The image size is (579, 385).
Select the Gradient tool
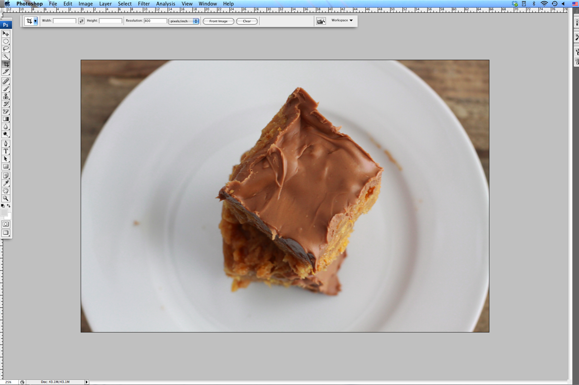6,119
